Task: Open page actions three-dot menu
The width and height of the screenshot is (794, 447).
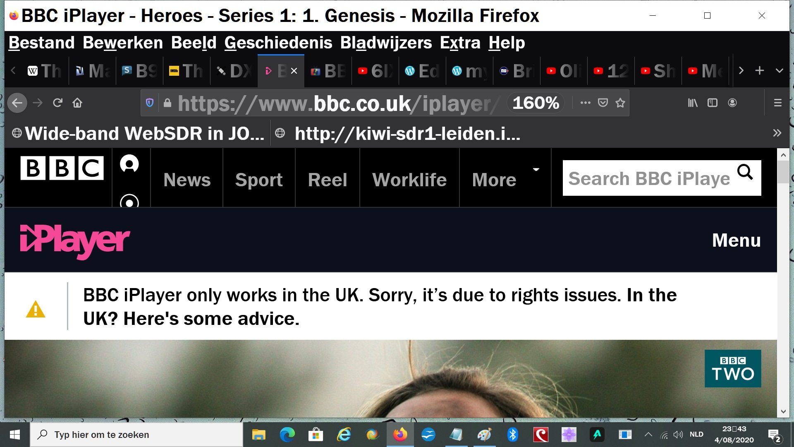Action: (x=585, y=103)
